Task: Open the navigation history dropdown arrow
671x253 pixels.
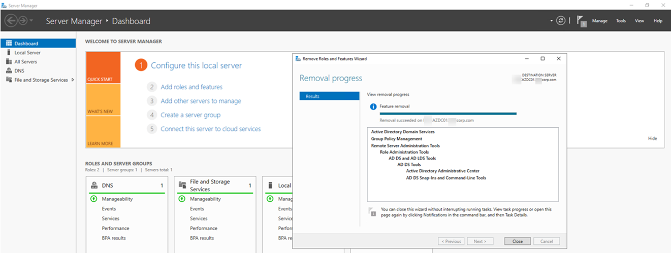Action: [x=31, y=21]
